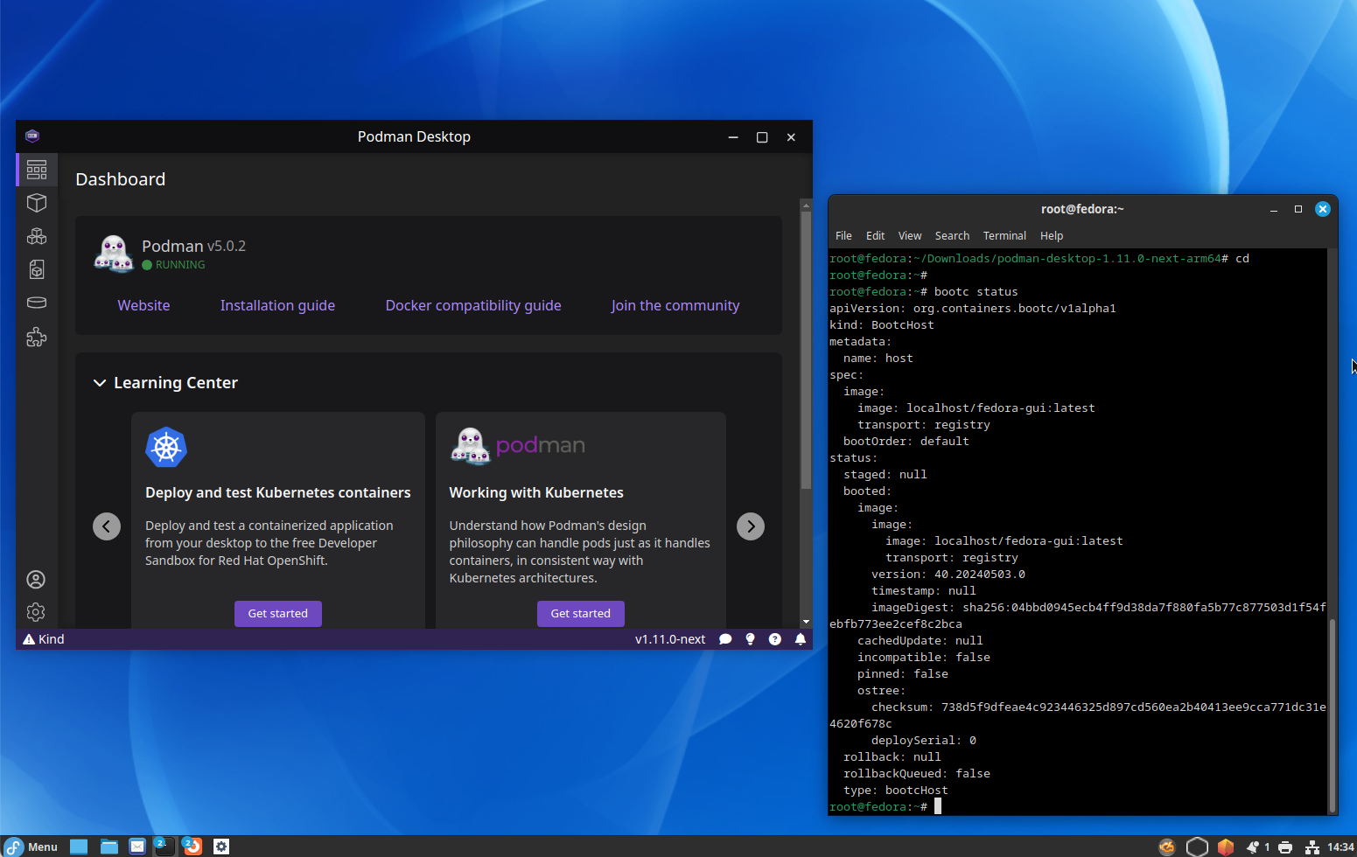Show previous Learning Center card
The image size is (1357, 857).
pos(107,526)
